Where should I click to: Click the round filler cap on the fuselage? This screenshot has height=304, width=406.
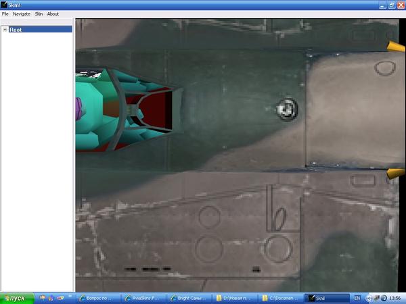287,109
